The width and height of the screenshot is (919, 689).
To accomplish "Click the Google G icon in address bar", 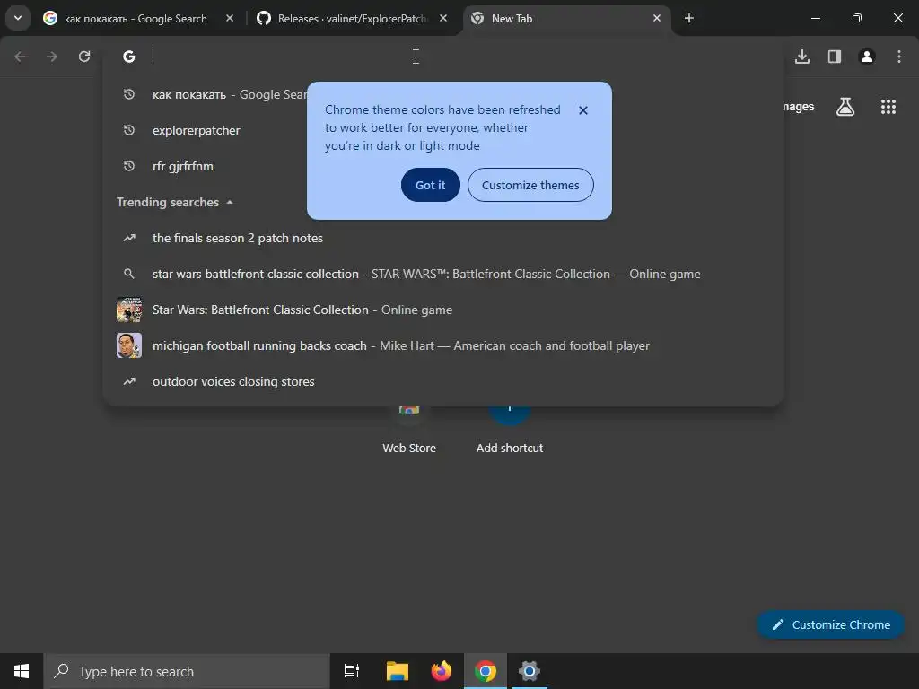I will pos(129,57).
